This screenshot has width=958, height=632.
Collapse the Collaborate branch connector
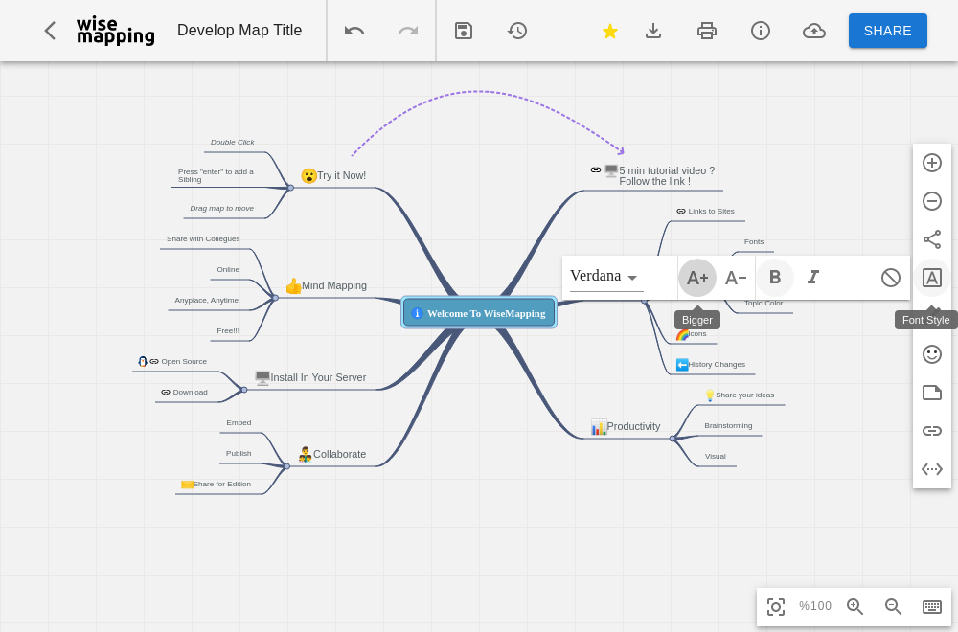[x=287, y=466]
